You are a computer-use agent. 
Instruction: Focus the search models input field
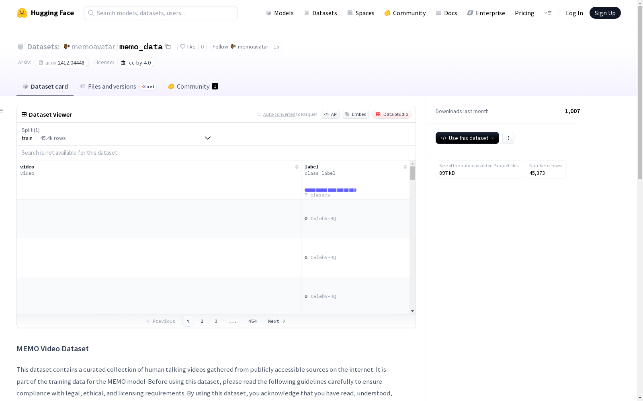161,13
